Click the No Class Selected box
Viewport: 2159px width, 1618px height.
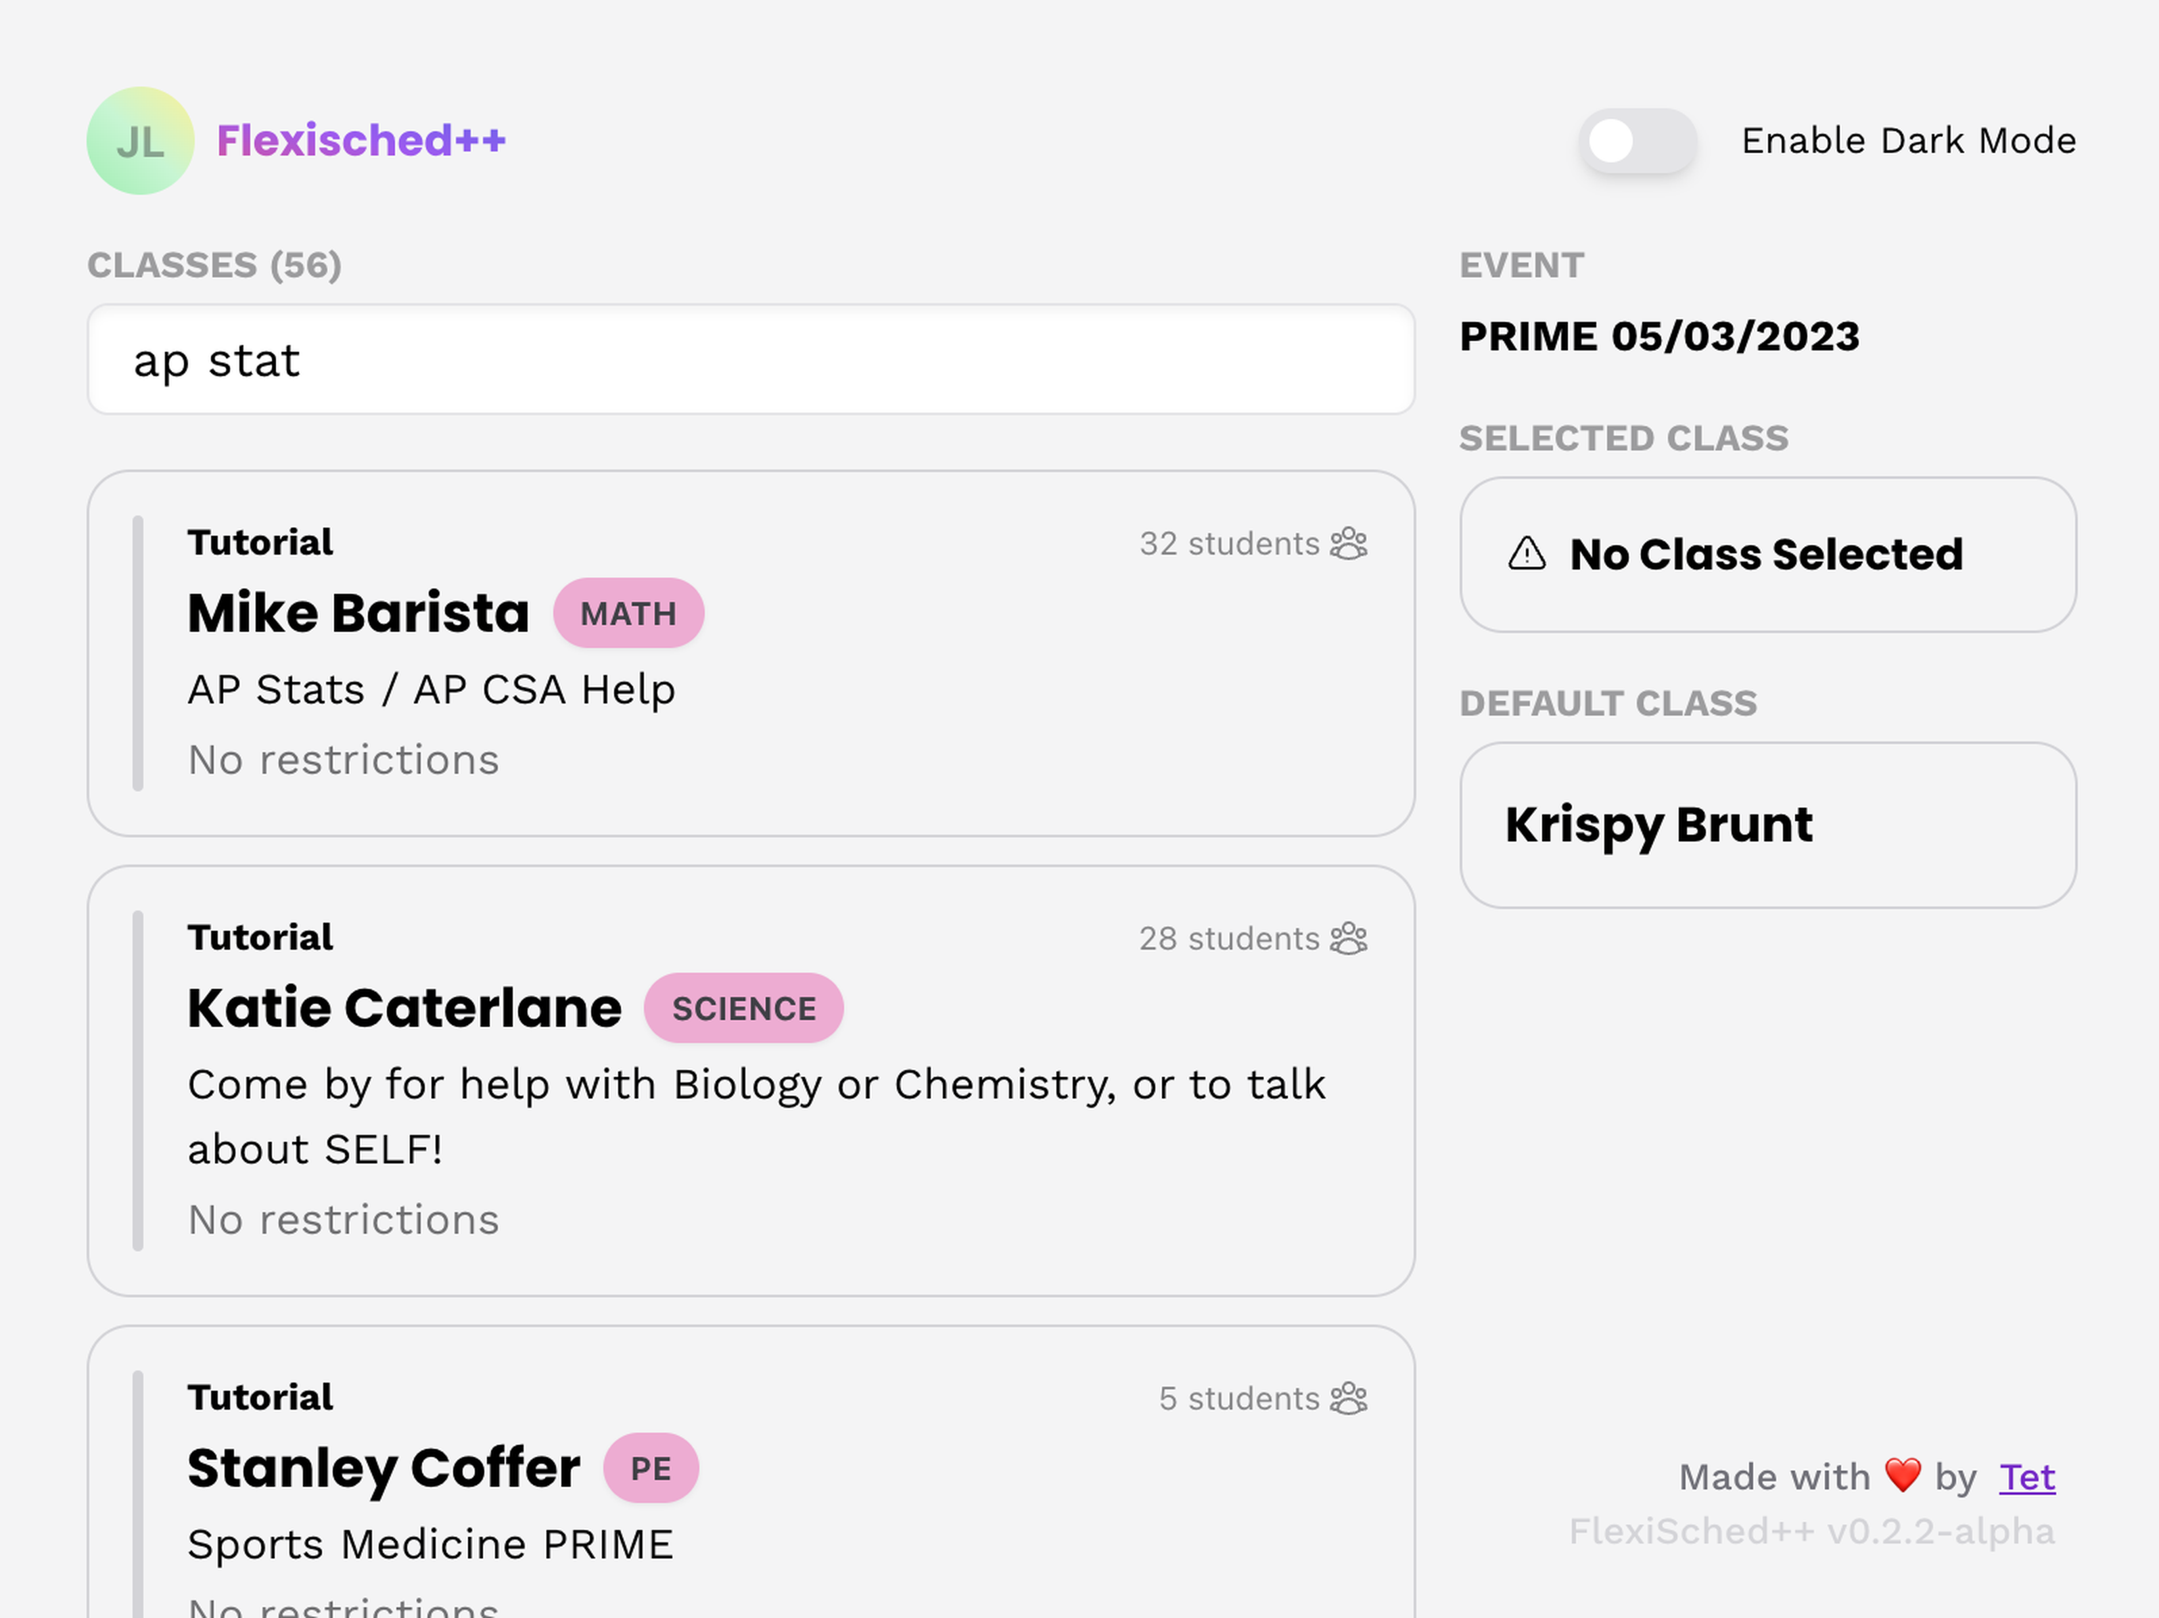point(1767,554)
